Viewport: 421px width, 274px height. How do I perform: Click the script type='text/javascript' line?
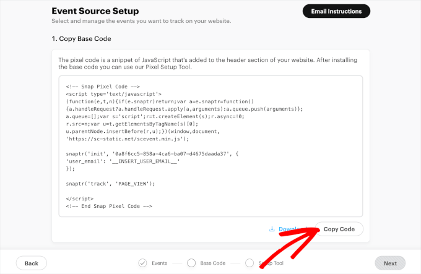click(113, 94)
